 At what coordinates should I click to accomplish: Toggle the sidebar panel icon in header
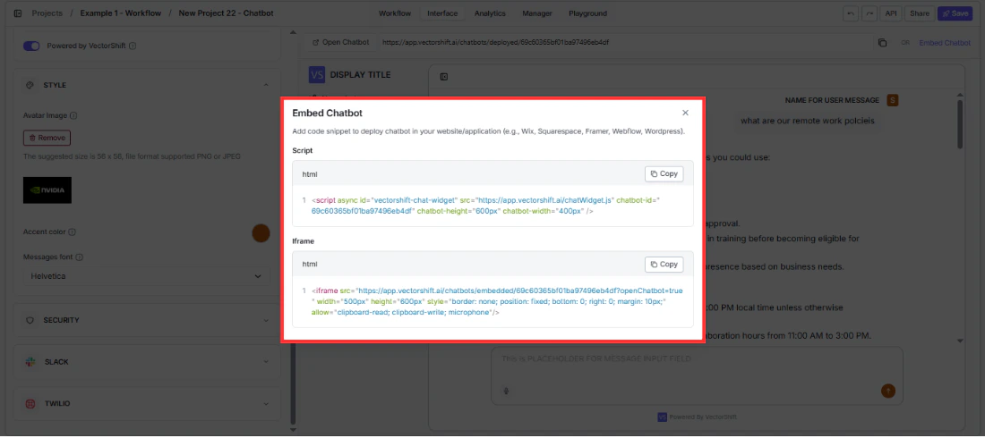pos(18,13)
